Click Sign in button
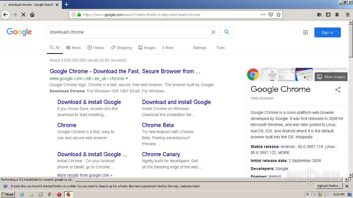Screen dimensions: 353x198 327,32
